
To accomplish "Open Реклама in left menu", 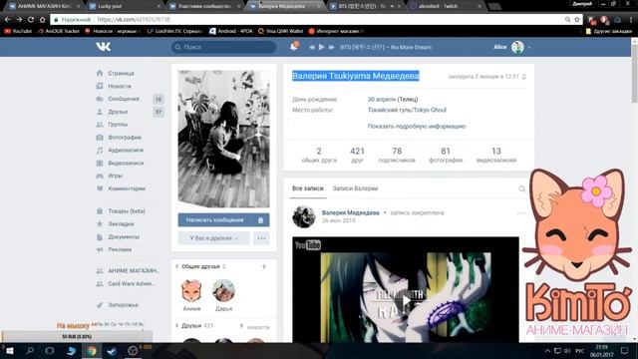I will (120, 249).
